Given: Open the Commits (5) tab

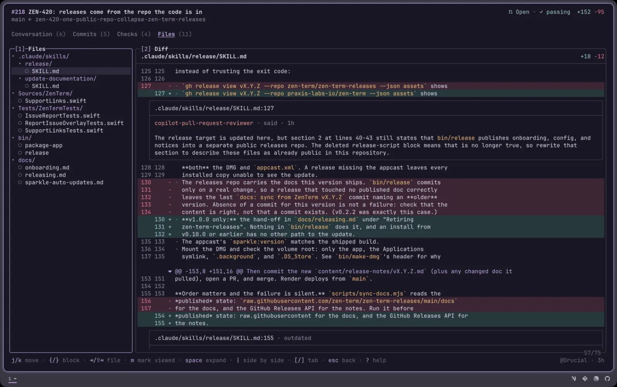Looking at the screenshot, I should 91,34.
